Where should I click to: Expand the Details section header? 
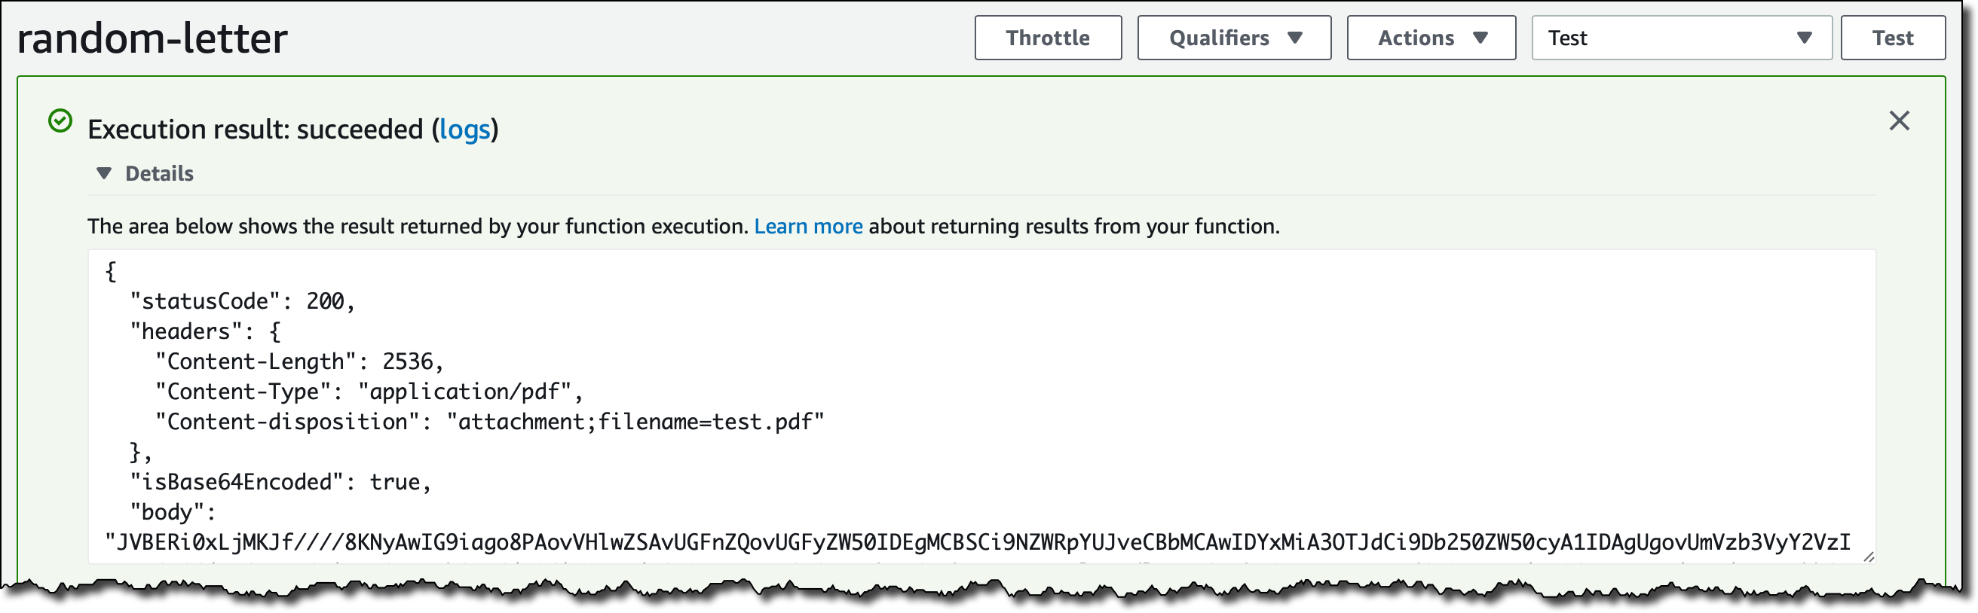160,173
